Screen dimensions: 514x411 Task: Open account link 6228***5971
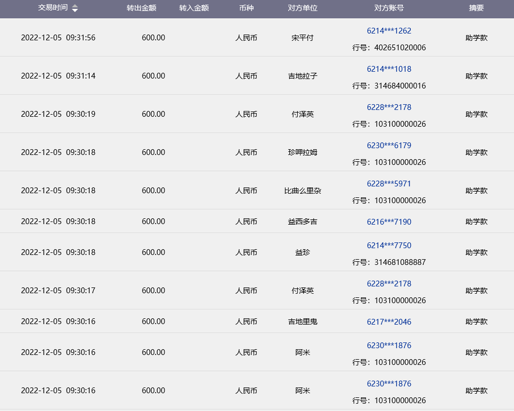click(389, 184)
